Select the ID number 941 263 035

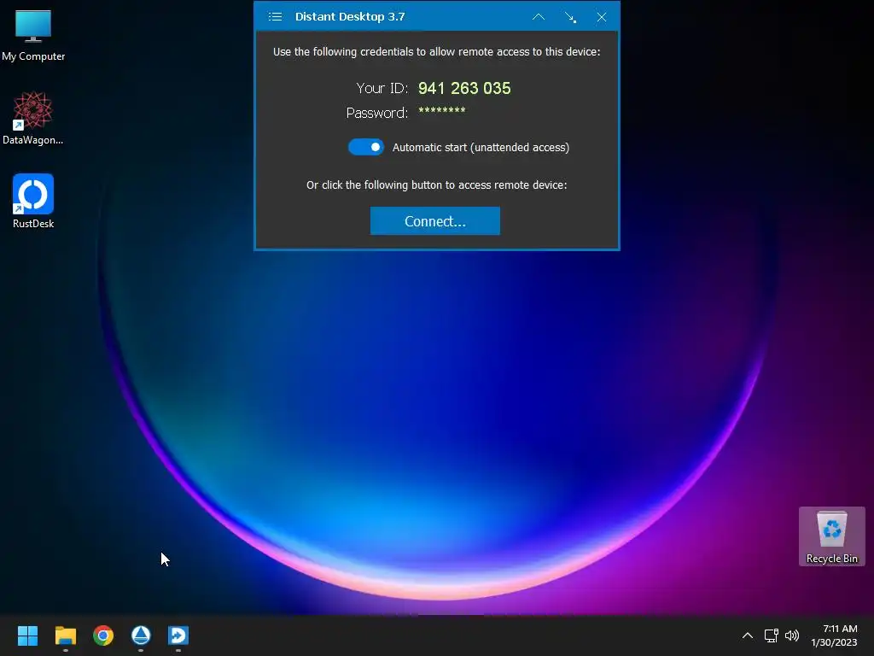(464, 88)
